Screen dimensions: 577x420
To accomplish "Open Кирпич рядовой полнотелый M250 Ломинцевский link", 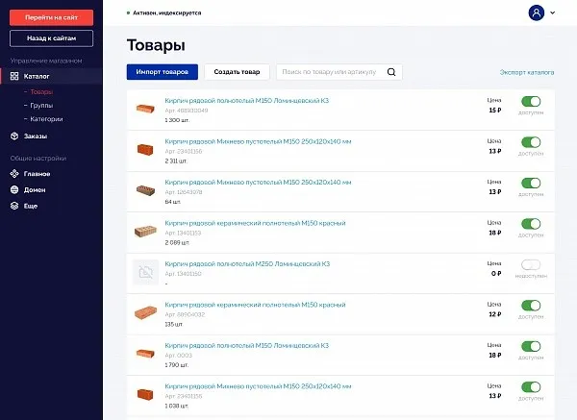I will point(247,264).
